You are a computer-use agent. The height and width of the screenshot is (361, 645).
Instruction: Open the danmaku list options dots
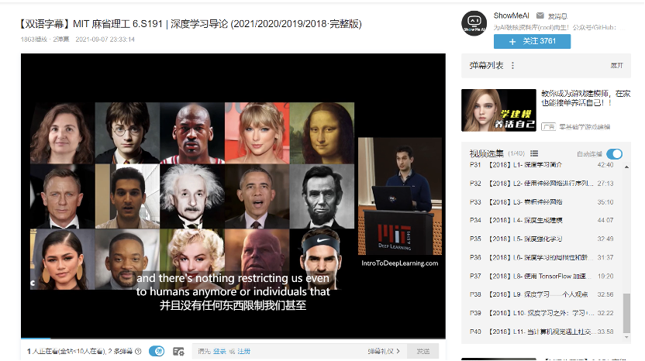point(512,65)
